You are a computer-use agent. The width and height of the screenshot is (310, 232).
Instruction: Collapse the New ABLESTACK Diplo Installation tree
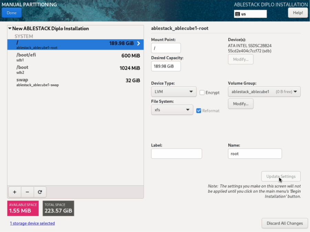pyautogui.click(x=10, y=29)
